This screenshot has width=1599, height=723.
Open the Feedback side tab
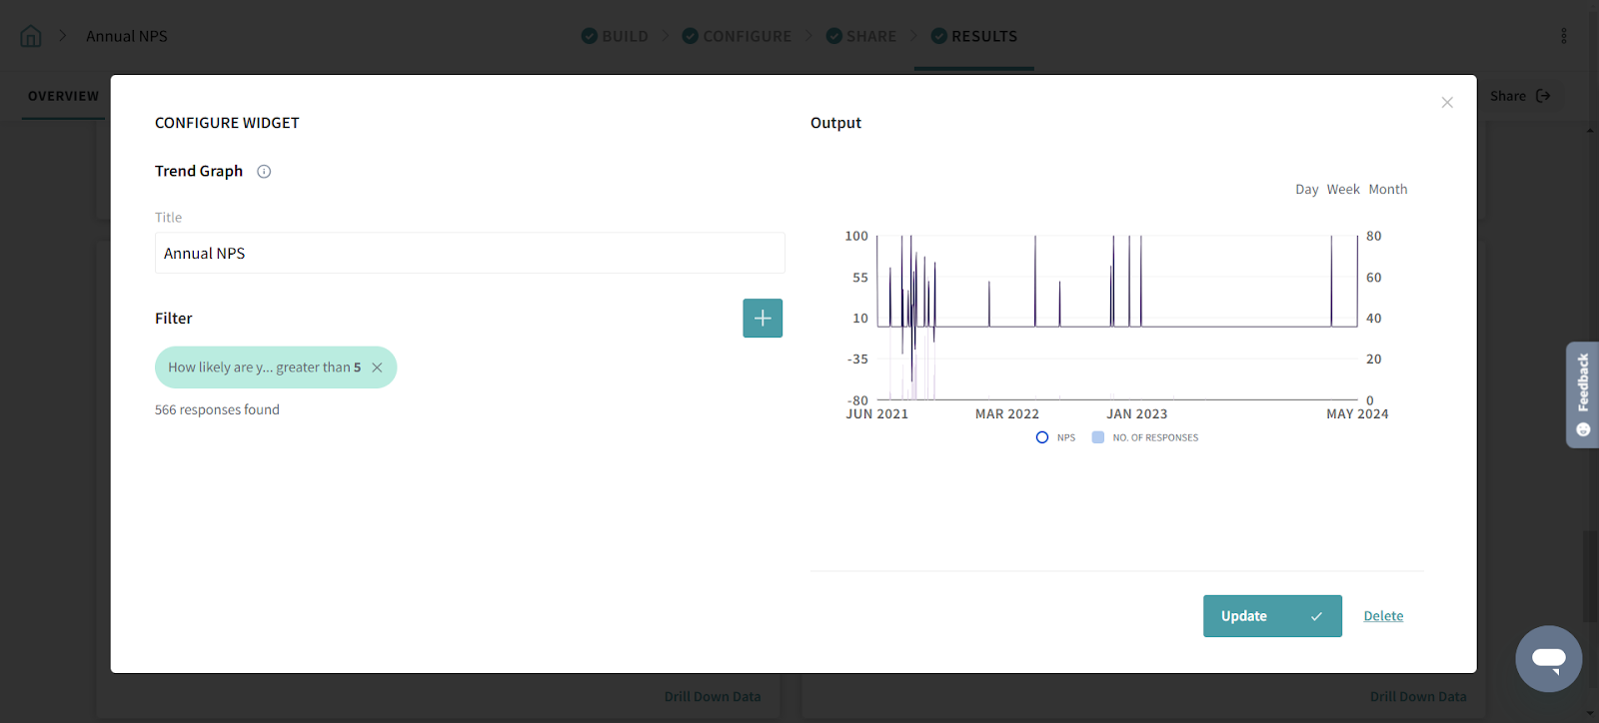[1582, 394]
